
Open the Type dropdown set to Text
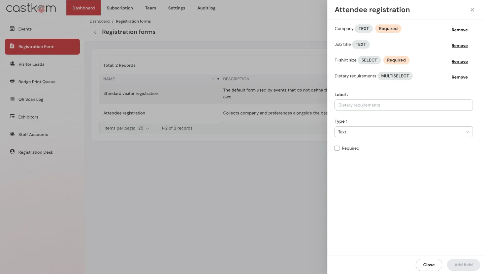pyautogui.click(x=403, y=132)
